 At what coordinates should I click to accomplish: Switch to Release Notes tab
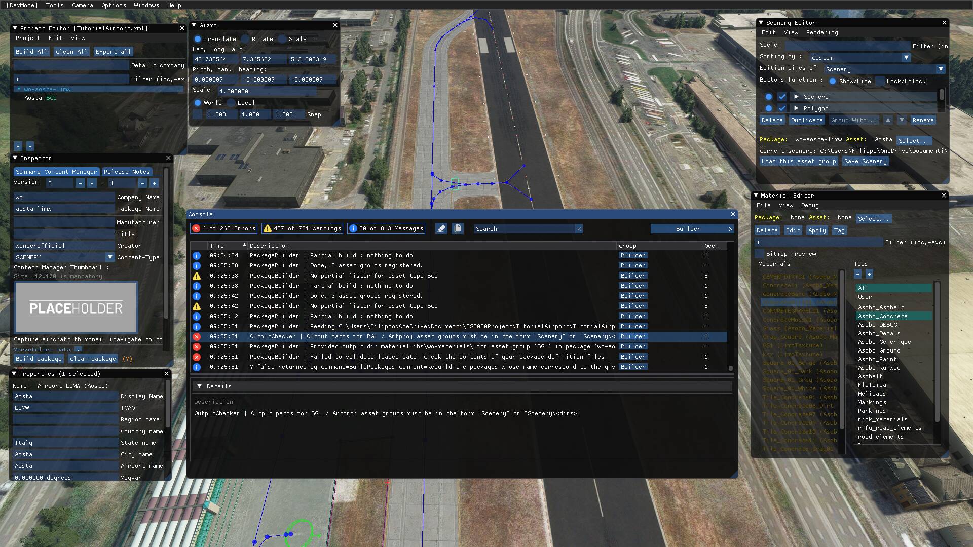tap(127, 172)
